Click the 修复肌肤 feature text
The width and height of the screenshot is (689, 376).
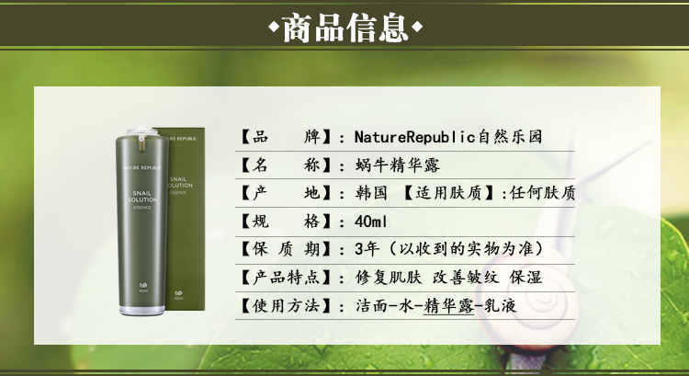(389, 278)
